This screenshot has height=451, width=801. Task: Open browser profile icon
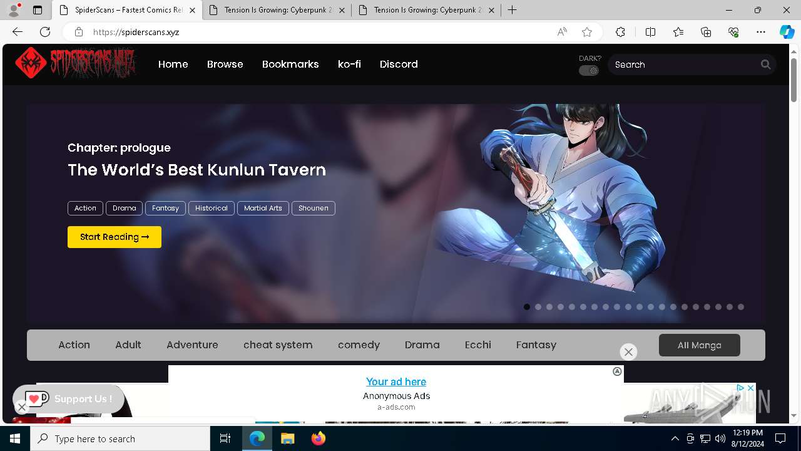coord(14,10)
